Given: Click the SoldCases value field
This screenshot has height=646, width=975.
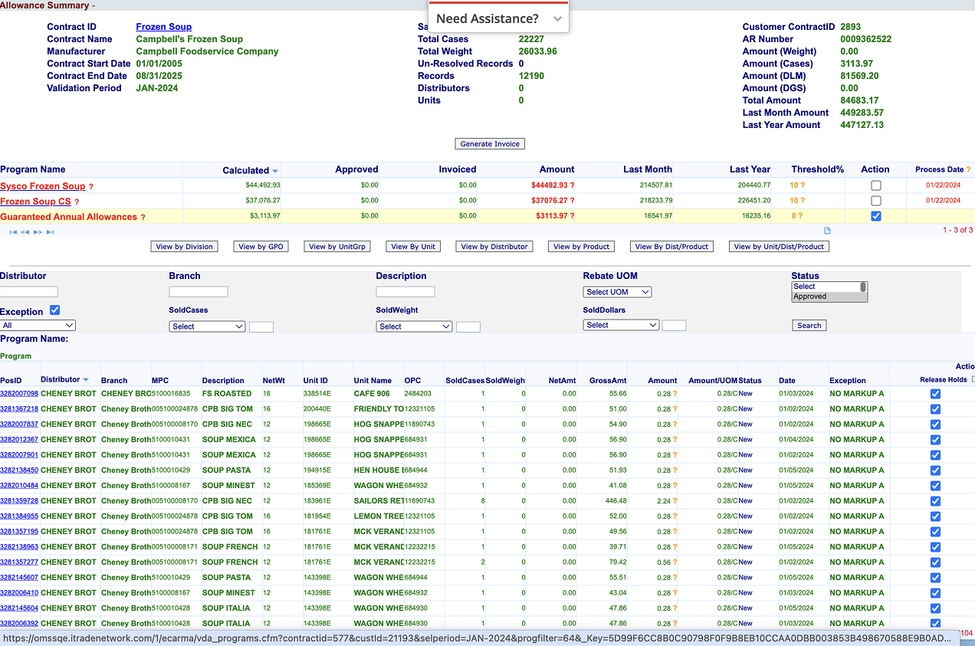Looking at the screenshot, I should (x=261, y=327).
